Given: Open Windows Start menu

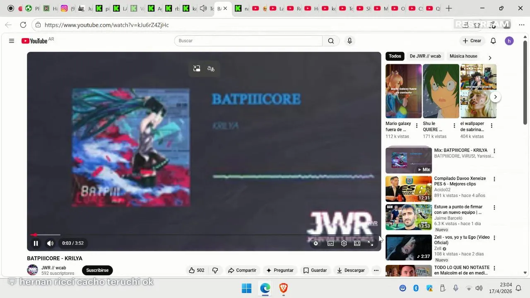Looking at the screenshot, I should (246, 288).
